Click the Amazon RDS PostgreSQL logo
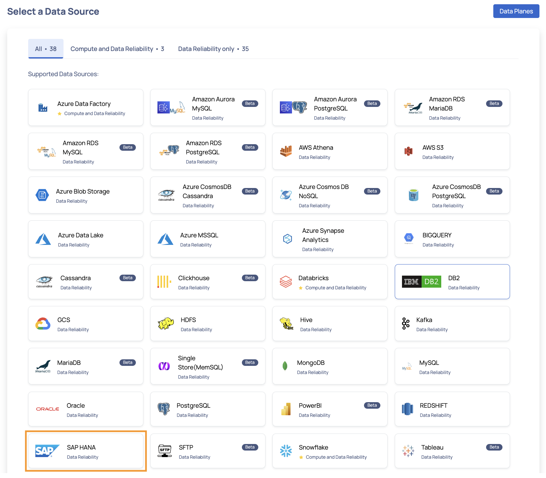 click(x=169, y=150)
